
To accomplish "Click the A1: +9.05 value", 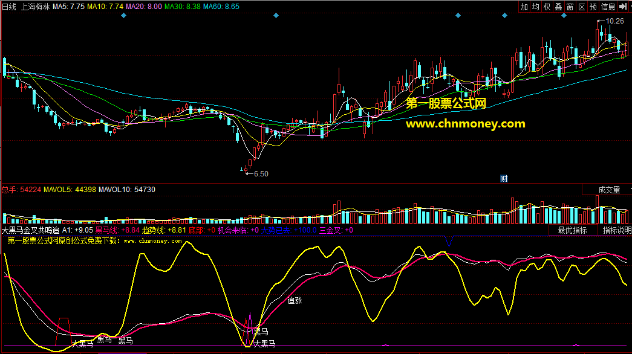I will [78, 230].
